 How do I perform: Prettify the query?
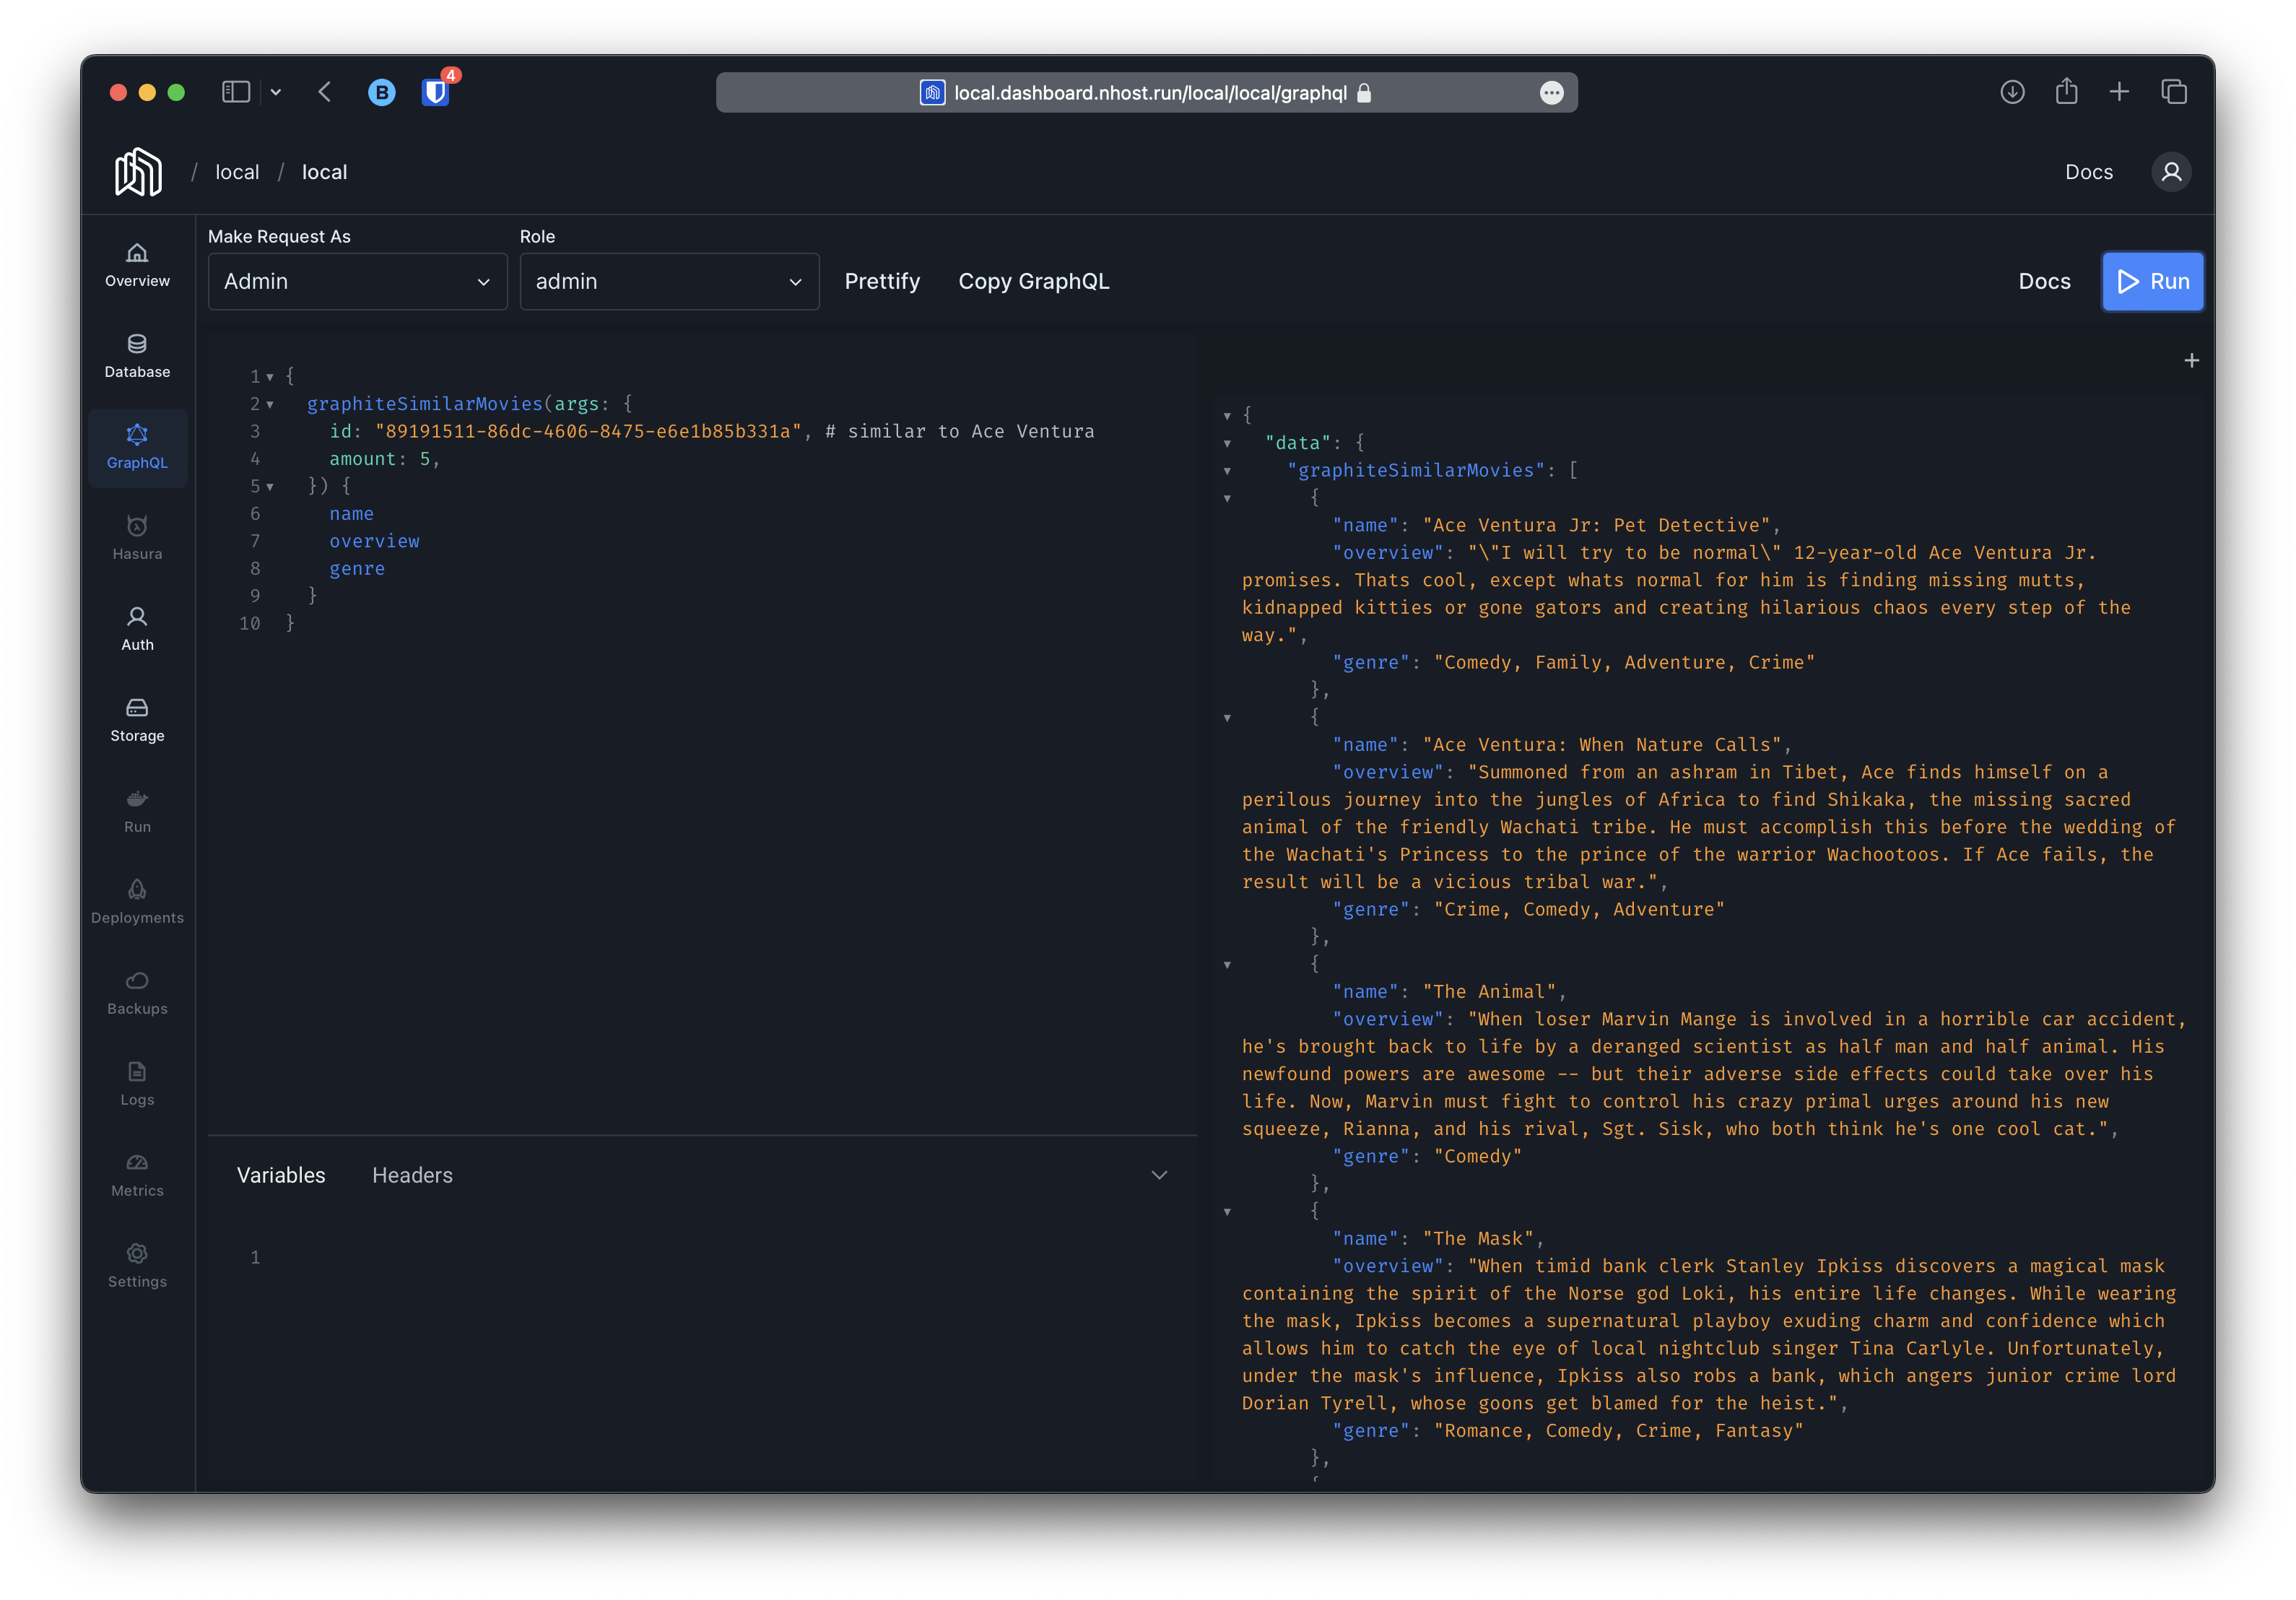(881, 282)
